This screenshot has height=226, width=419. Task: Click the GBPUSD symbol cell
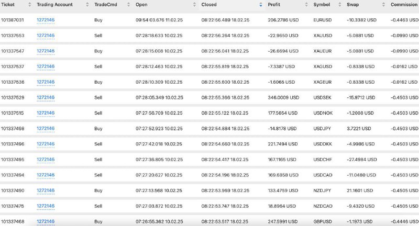[322, 221]
